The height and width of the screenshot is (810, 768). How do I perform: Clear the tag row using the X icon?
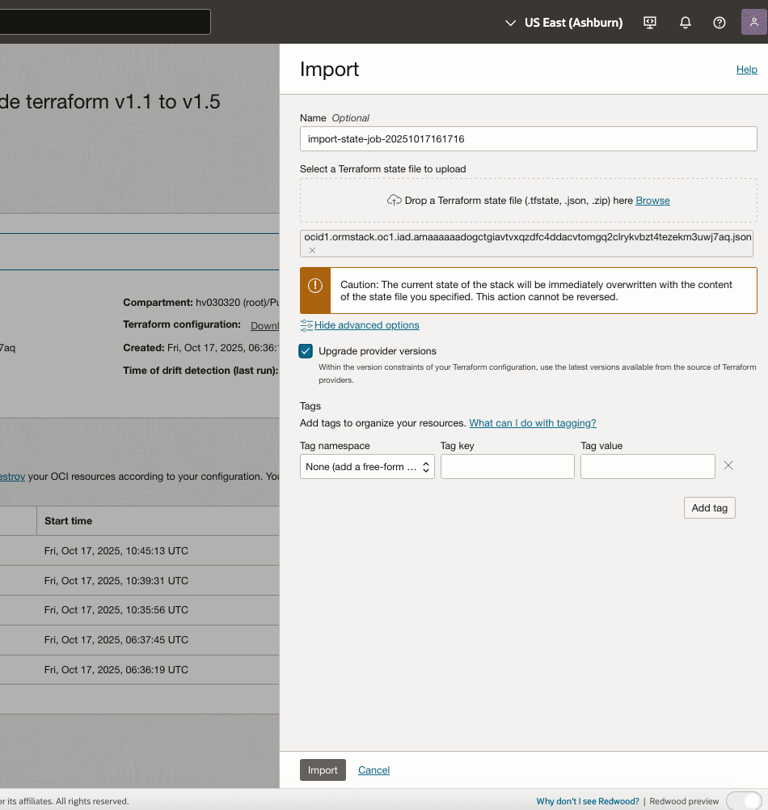pyautogui.click(x=728, y=465)
